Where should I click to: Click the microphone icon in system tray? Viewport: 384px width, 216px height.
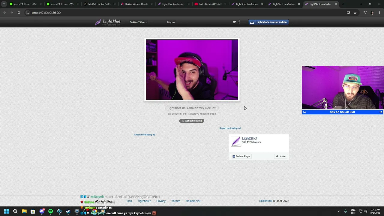pyautogui.click(x=346, y=211)
